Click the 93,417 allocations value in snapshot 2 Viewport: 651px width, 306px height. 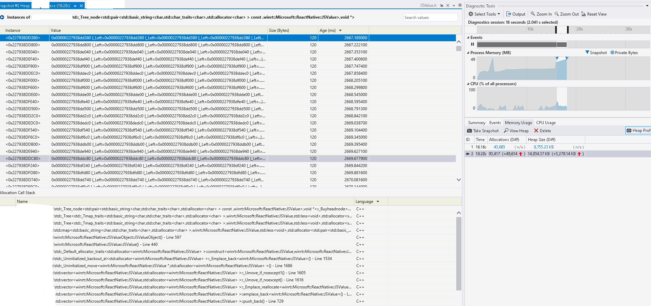(494, 154)
